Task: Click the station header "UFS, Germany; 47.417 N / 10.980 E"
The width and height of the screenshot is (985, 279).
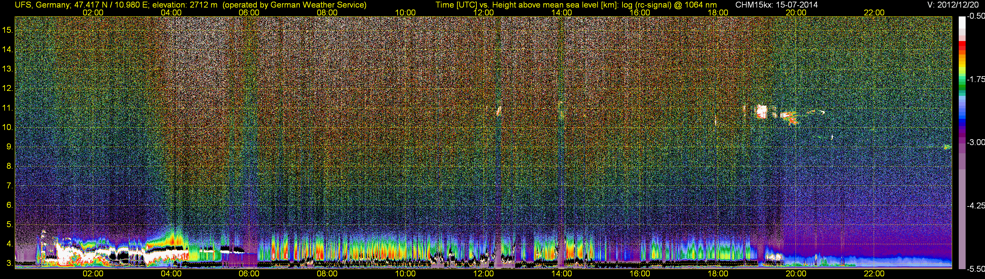Action: coord(82,5)
